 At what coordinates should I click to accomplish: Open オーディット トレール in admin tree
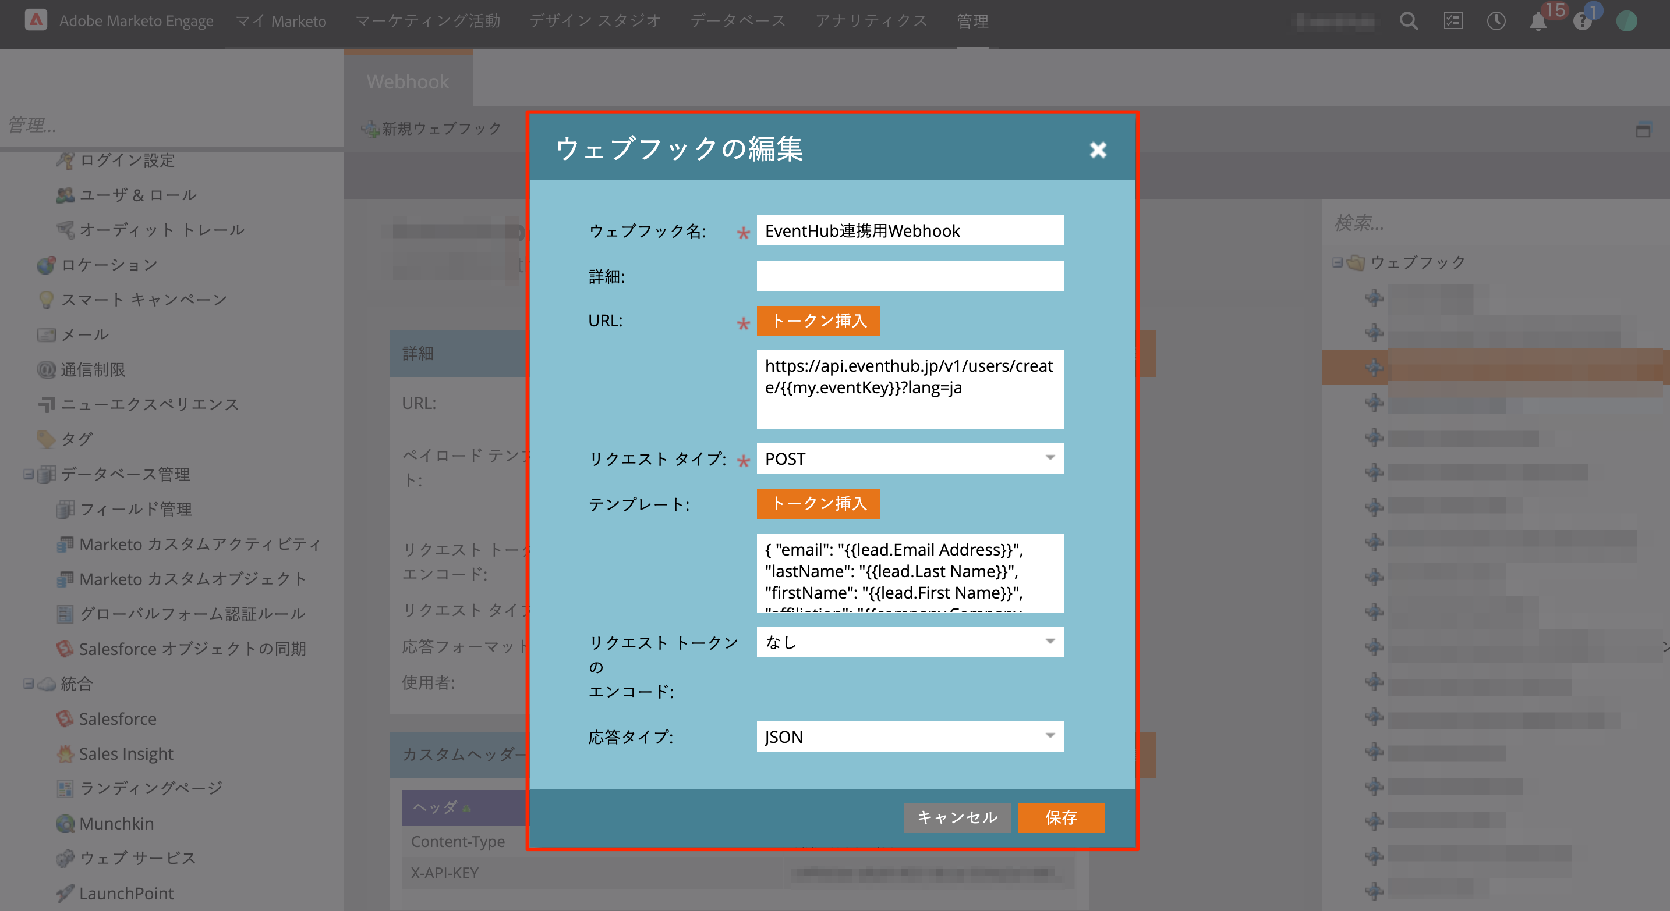click(161, 230)
